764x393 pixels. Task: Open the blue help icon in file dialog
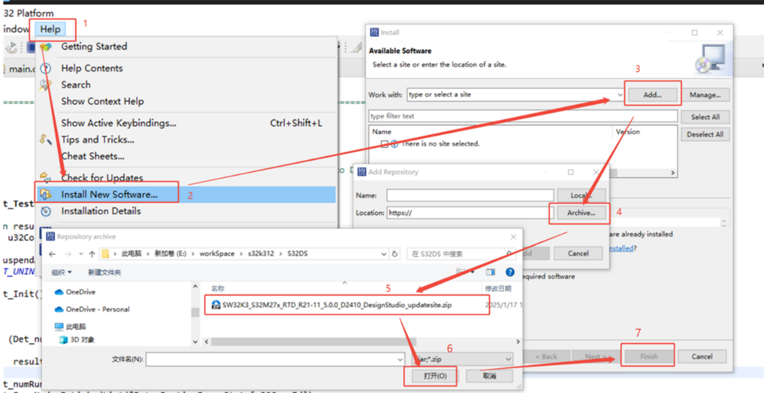pyautogui.click(x=510, y=273)
